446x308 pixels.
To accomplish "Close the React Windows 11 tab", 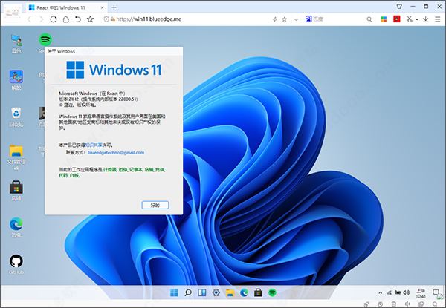I will 103,7.
